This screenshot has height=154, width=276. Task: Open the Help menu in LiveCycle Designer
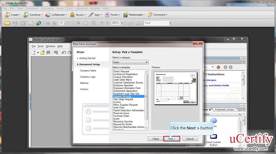coord(60,46)
